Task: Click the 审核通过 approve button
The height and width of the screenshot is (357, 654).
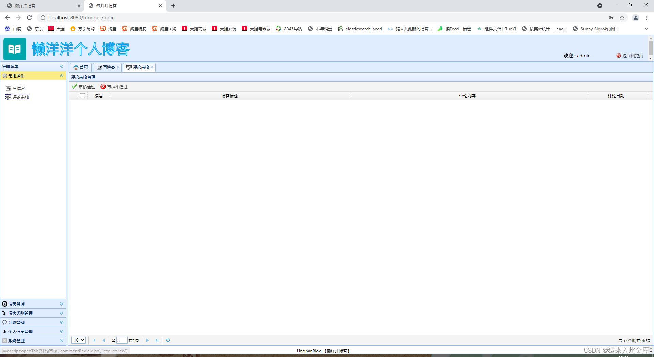Action: [83, 87]
